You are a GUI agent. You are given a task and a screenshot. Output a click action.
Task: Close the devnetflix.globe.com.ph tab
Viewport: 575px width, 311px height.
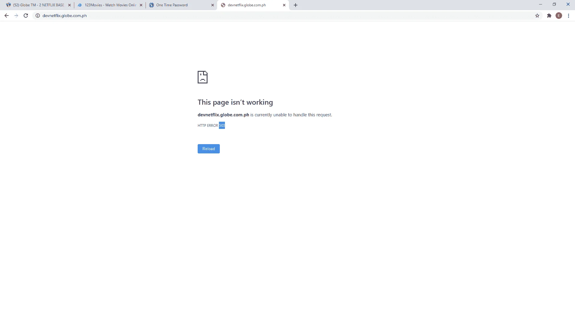pos(284,5)
